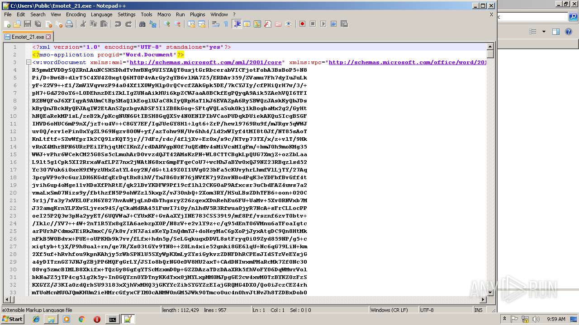Click the search magnifier in Explorer window
The image size is (579, 325).
click(x=573, y=17)
